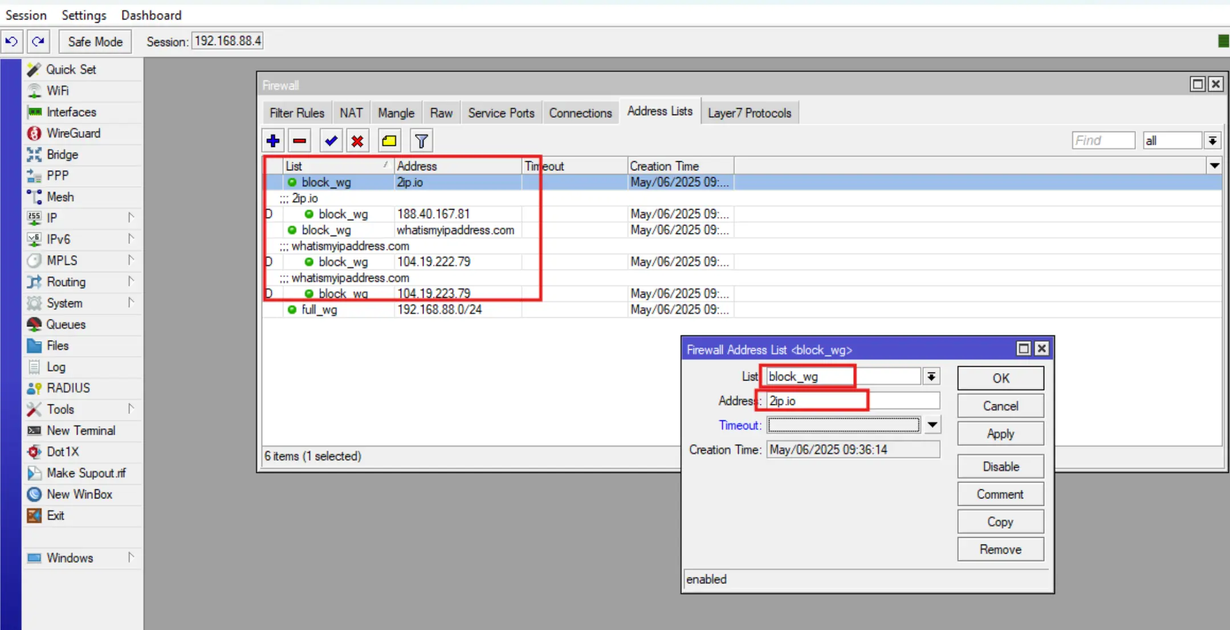Click the Exit sidebar icon
The height and width of the screenshot is (630, 1230).
[x=34, y=516]
